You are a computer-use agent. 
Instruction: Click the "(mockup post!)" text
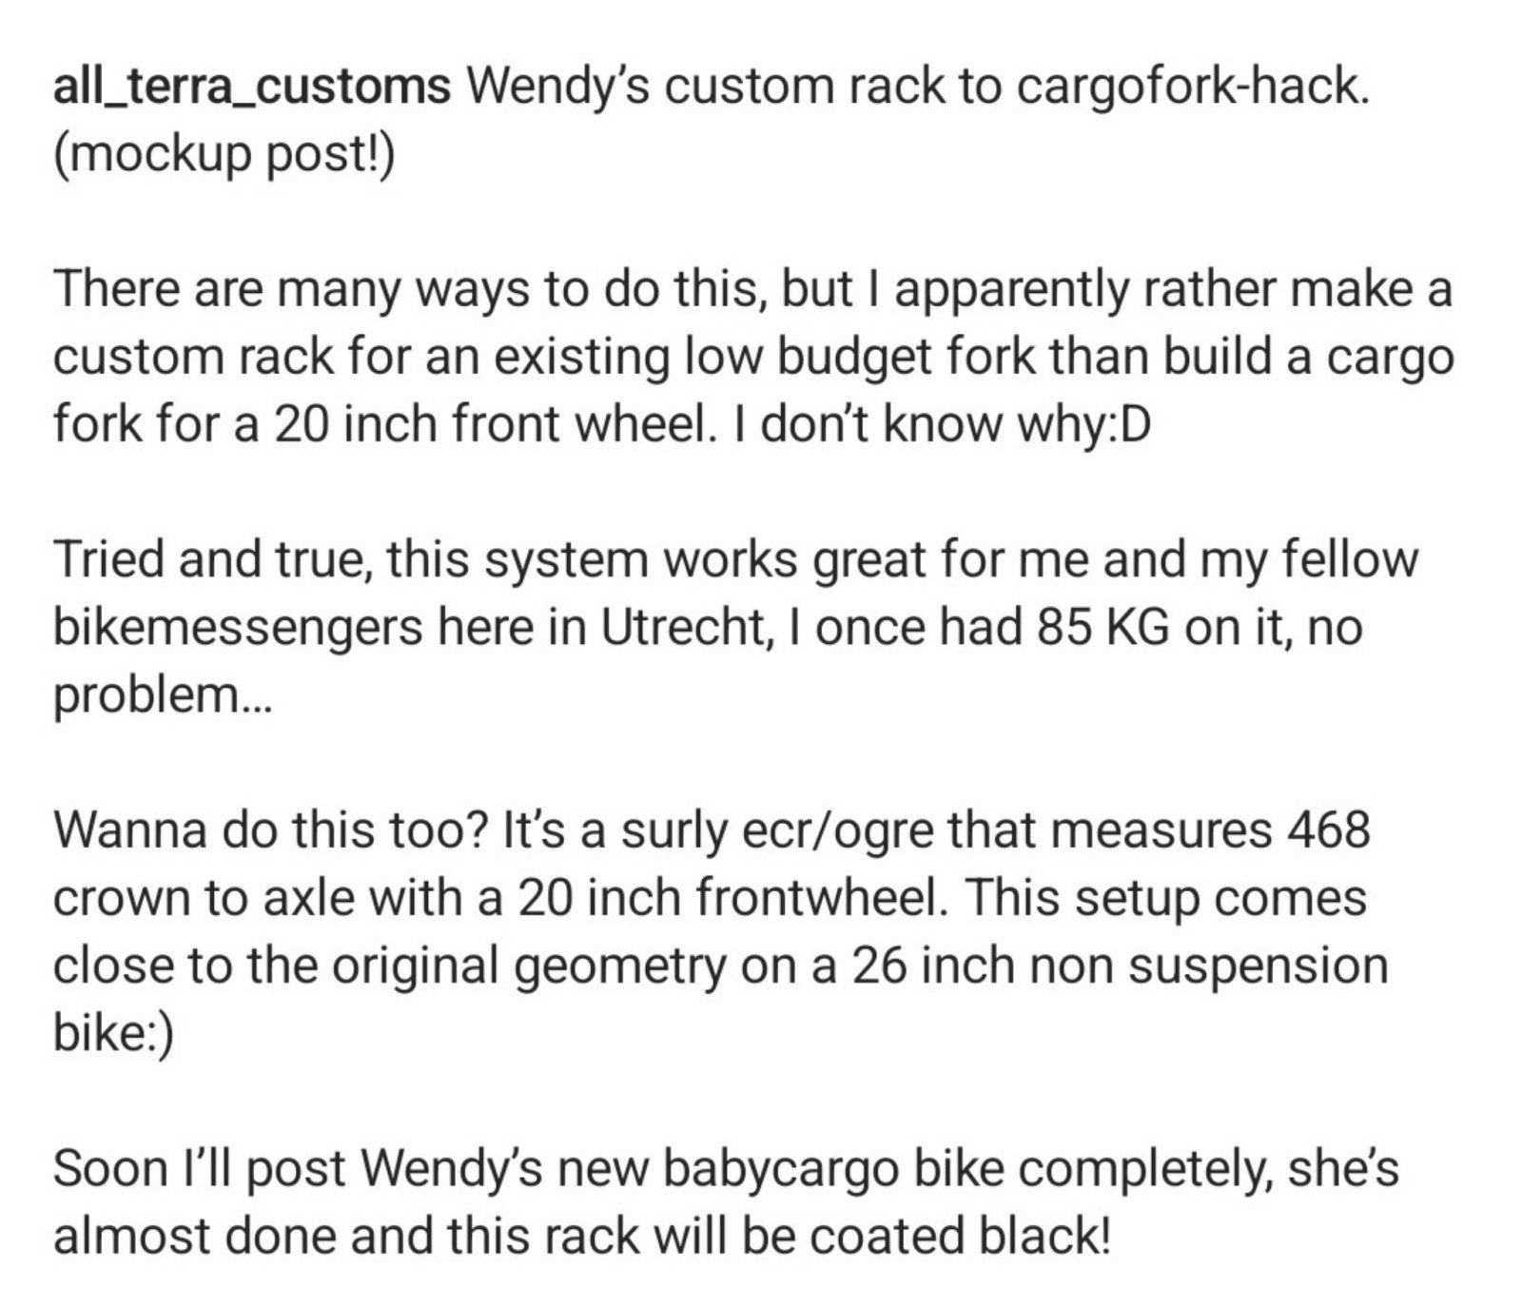tap(223, 155)
